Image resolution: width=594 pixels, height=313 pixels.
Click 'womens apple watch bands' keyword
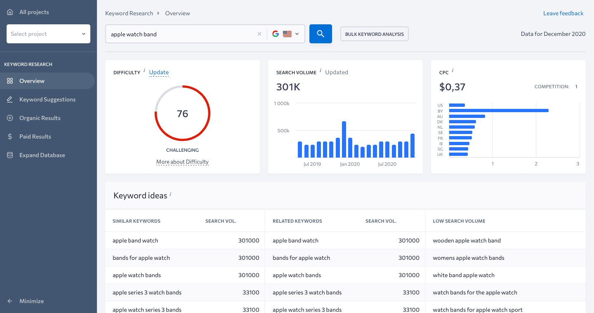tap(469, 258)
